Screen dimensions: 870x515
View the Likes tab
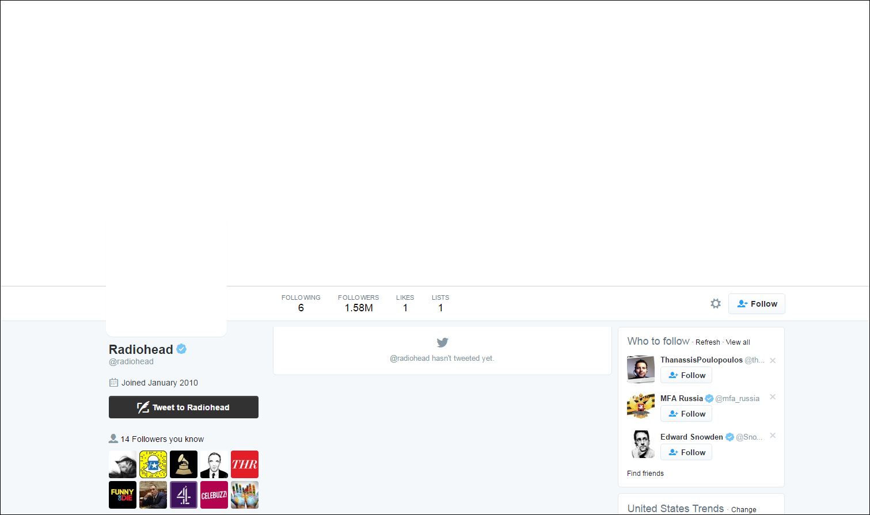(x=405, y=303)
